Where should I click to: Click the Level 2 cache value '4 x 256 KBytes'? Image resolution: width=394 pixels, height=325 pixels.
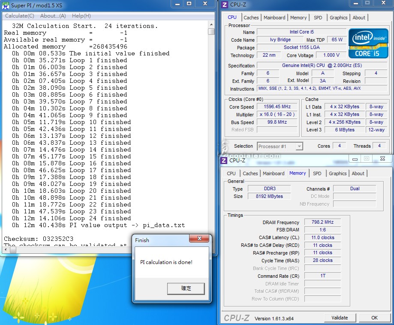tap(345, 122)
